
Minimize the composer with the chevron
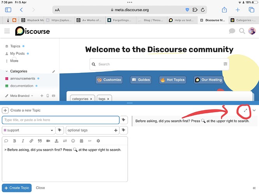click(254, 110)
